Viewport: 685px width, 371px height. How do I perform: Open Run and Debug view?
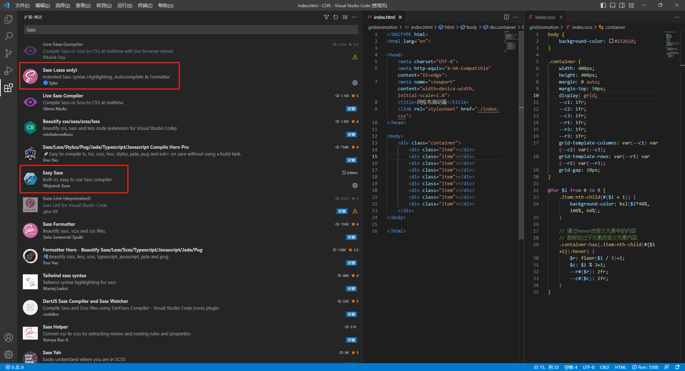(x=9, y=71)
